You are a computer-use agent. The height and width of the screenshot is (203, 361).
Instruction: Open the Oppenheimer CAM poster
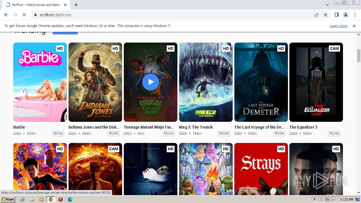95,169
